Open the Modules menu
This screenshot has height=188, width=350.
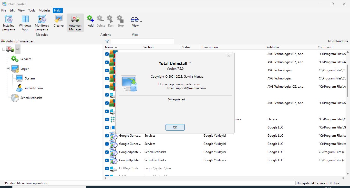click(45, 10)
